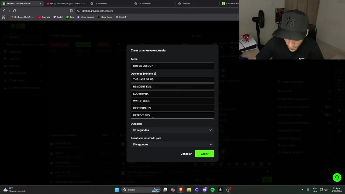Open Copilot from the taskbar
345x194 pixels.
click(x=173, y=190)
